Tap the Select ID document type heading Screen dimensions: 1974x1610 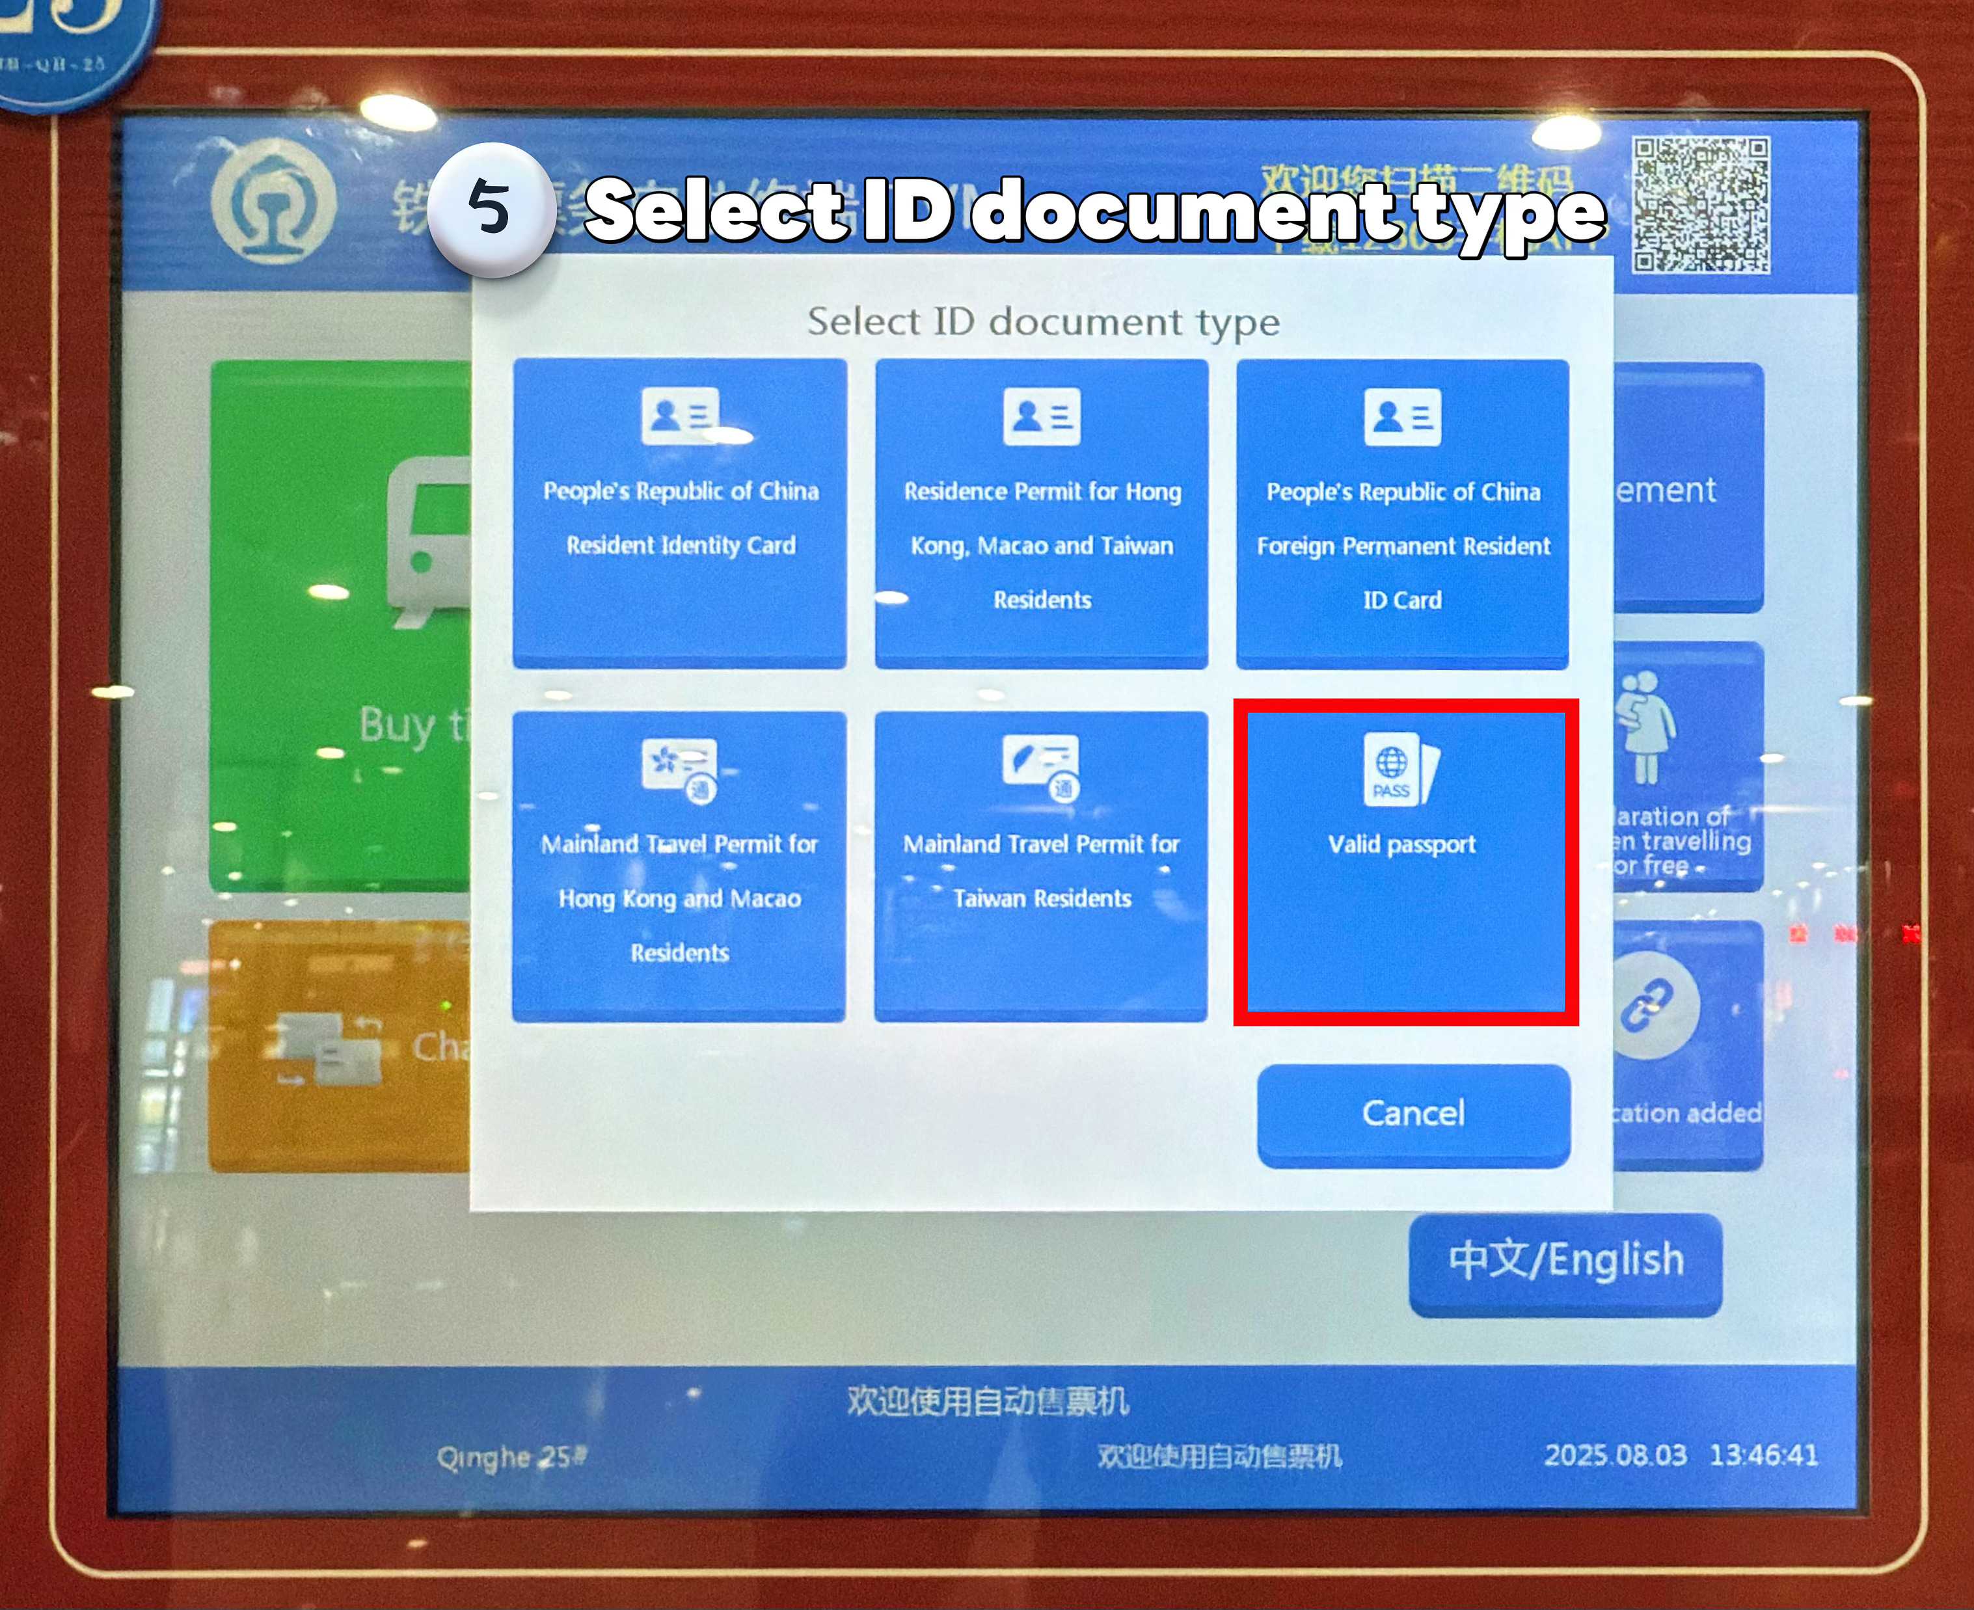point(1043,322)
